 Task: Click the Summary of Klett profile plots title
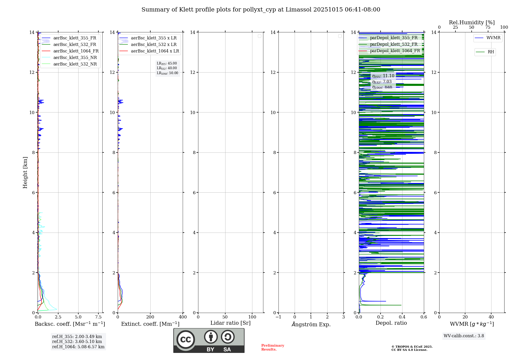coord(260,10)
